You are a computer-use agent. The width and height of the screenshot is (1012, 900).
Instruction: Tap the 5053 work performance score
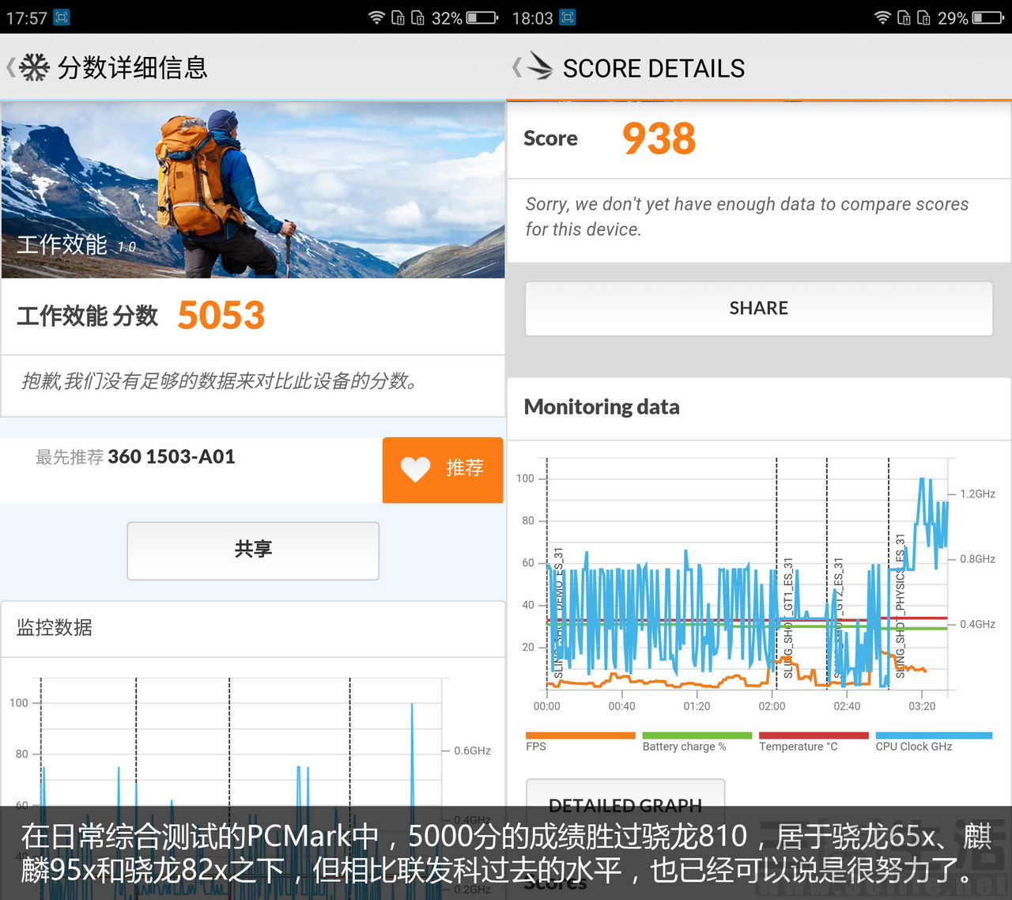[x=221, y=315]
